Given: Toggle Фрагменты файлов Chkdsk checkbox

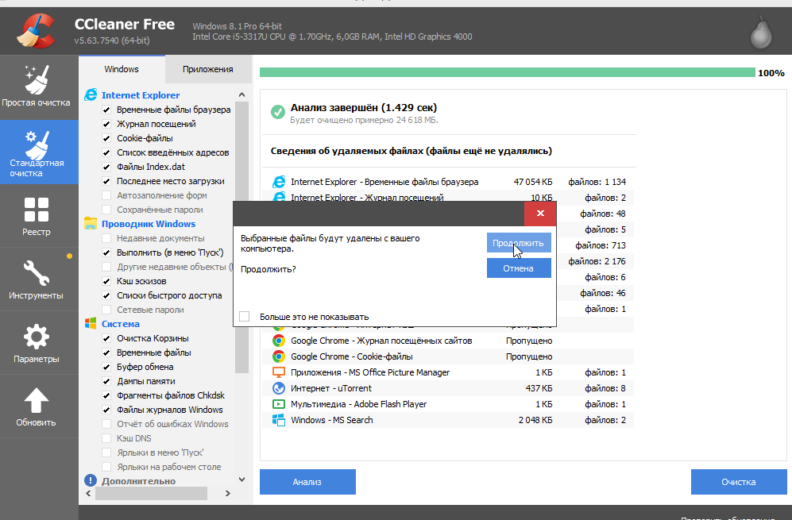Looking at the screenshot, I should (x=106, y=395).
